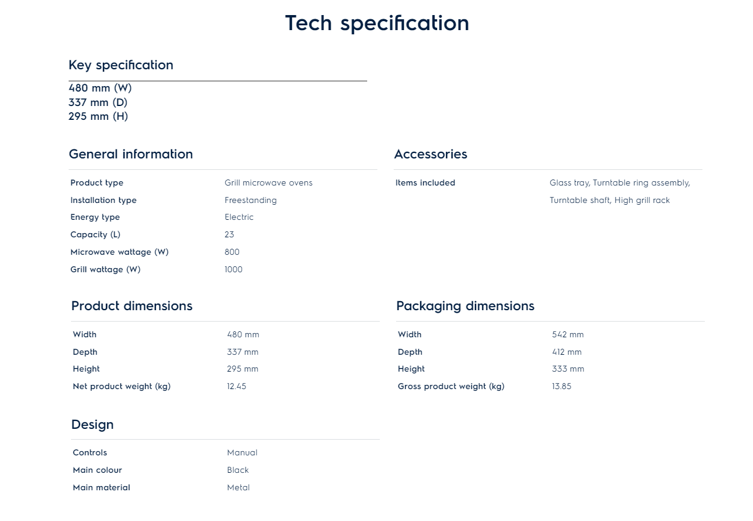This screenshot has width=753, height=521.
Task: Click the Tech specification page title
Action: coord(377,23)
